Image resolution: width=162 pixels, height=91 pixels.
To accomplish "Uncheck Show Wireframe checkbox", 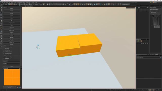I will [x=4, y=50].
